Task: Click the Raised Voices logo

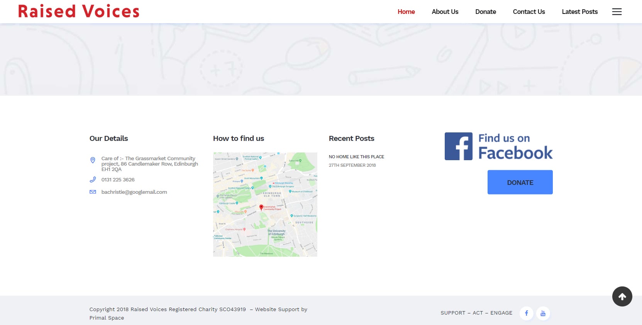Action: point(79,11)
